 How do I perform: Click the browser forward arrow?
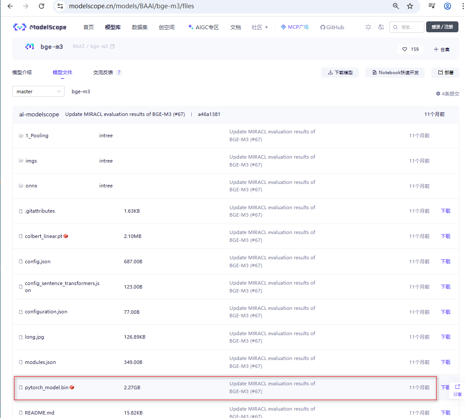tap(26, 6)
